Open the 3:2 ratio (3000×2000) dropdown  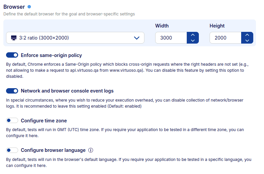click(x=75, y=38)
